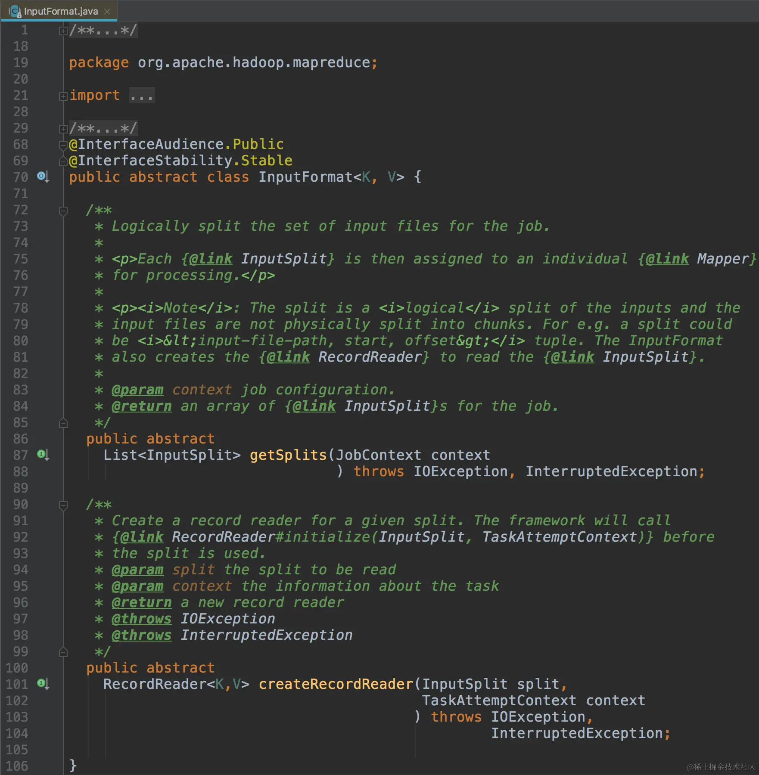759x775 pixels.
Task: Click @InterfaceStability.Stable annotation
Action: (180, 161)
